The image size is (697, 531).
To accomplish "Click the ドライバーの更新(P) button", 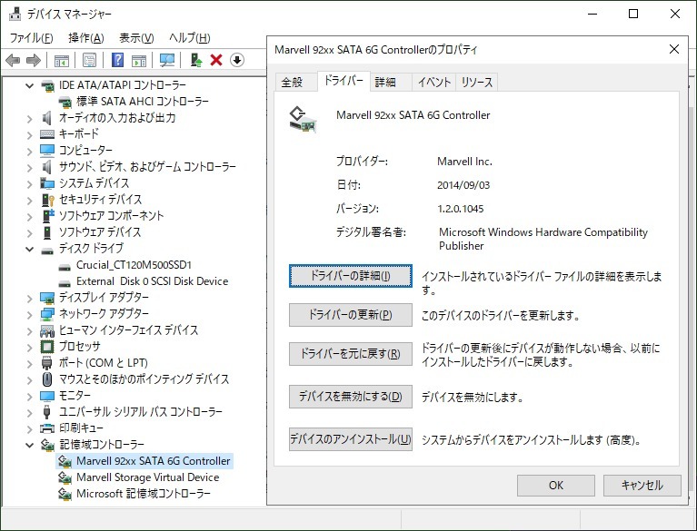I will point(350,315).
